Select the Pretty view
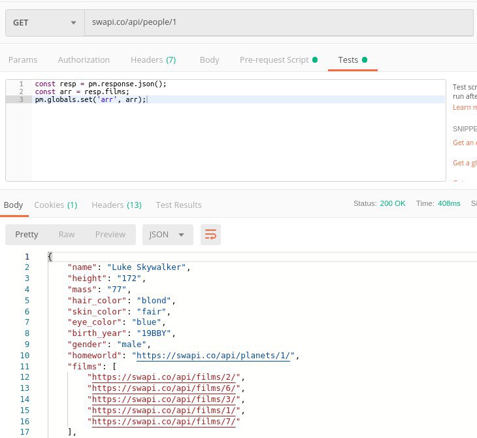Viewport: 477px width, 438px height. click(x=27, y=235)
